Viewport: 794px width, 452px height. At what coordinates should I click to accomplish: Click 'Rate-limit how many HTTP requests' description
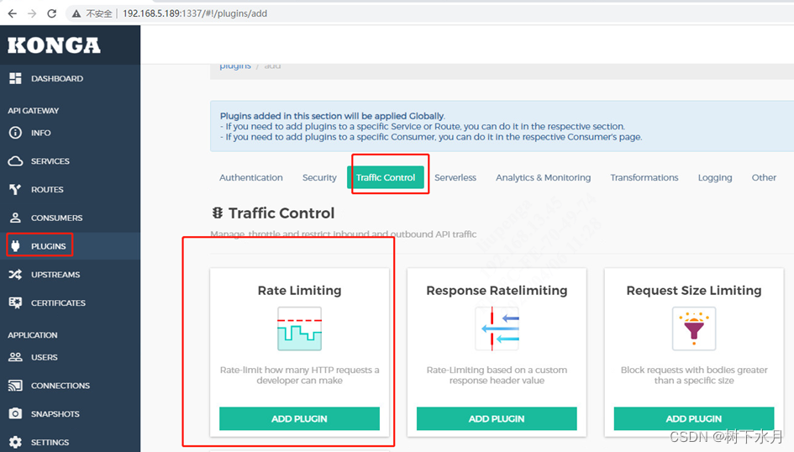299,375
